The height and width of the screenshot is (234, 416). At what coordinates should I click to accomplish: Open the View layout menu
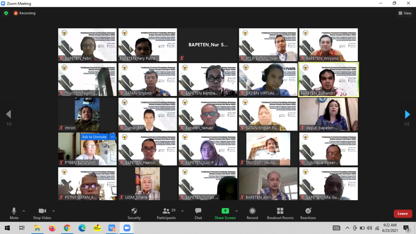[405, 13]
